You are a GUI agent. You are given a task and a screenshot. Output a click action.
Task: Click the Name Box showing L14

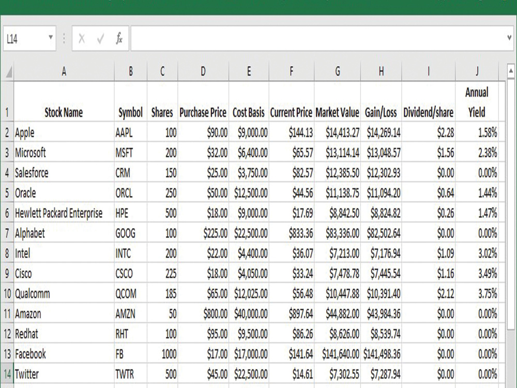[x=26, y=39]
